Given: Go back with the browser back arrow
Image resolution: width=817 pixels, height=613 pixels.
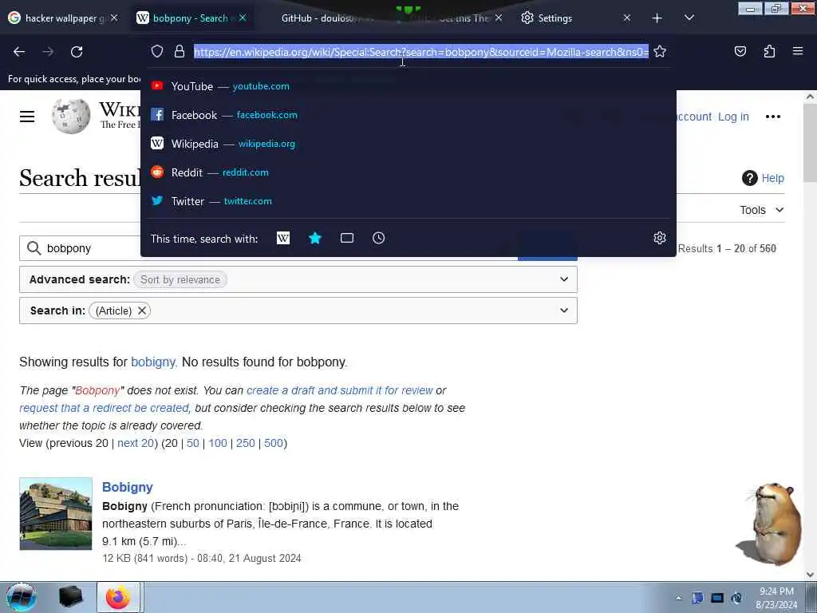Looking at the screenshot, I should tap(19, 52).
